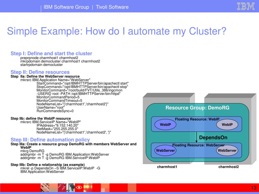
Task: Click the 'mkrg DemoRG' command line
Action: pos(32,151)
